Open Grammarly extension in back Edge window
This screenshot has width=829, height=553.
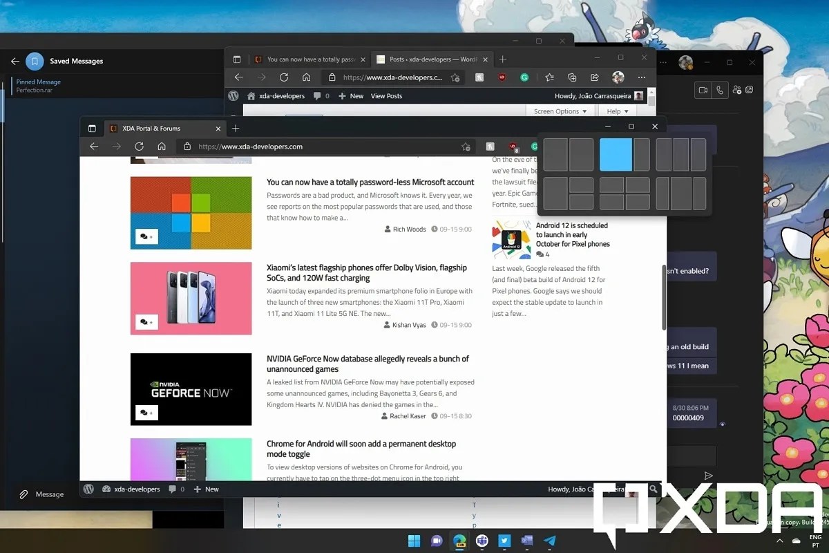[x=524, y=77]
